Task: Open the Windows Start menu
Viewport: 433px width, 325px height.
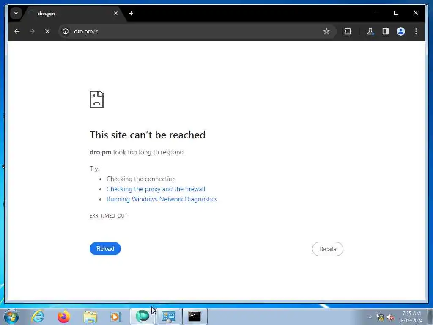Action: point(11,317)
